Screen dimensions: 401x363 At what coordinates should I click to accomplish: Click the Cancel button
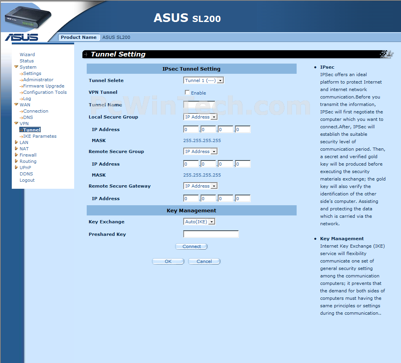(x=204, y=261)
